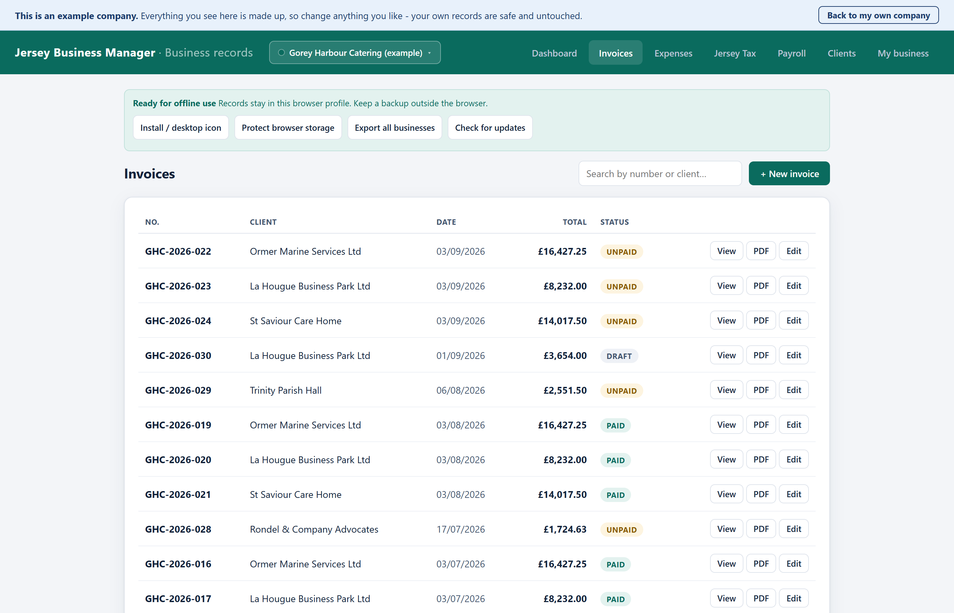Viewport: 954px width, 613px height.
Task: Open PDF for invoice GHC-2026-024
Action: [x=760, y=320]
